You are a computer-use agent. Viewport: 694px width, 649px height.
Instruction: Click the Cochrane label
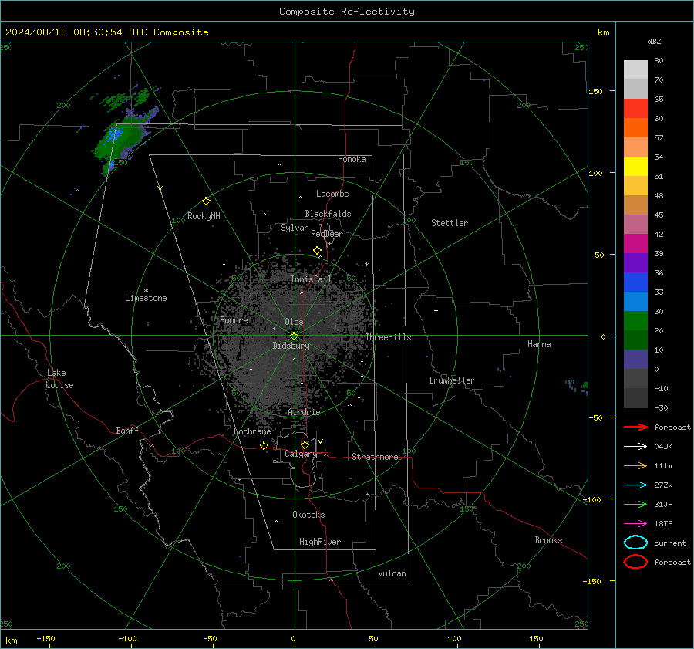[252, 431]
